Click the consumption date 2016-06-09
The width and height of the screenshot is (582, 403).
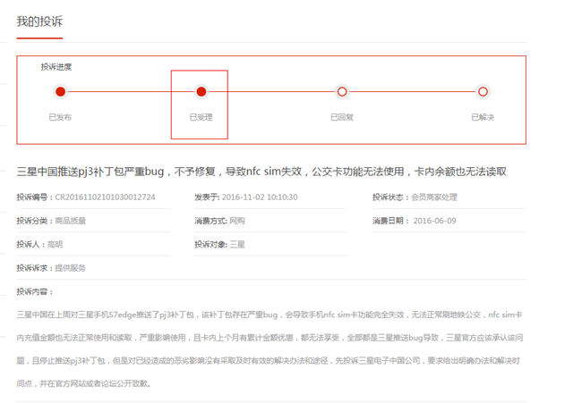click(434, 221)
